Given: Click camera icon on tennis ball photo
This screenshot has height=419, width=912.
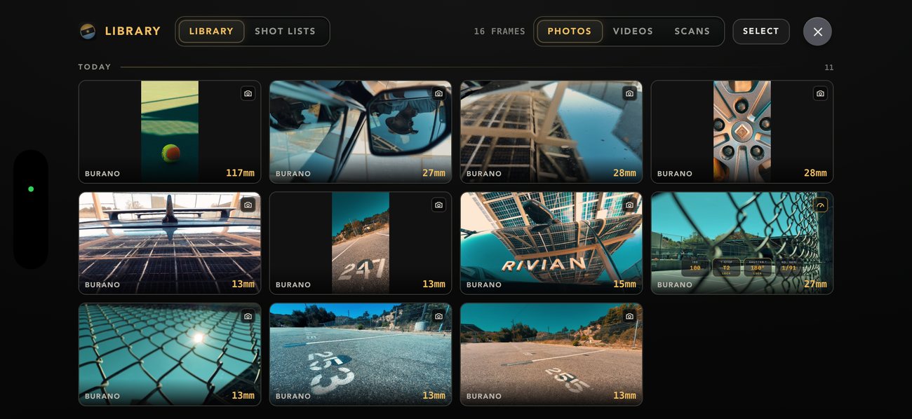Looking at the screenshot, I should [x=248, y=93].
